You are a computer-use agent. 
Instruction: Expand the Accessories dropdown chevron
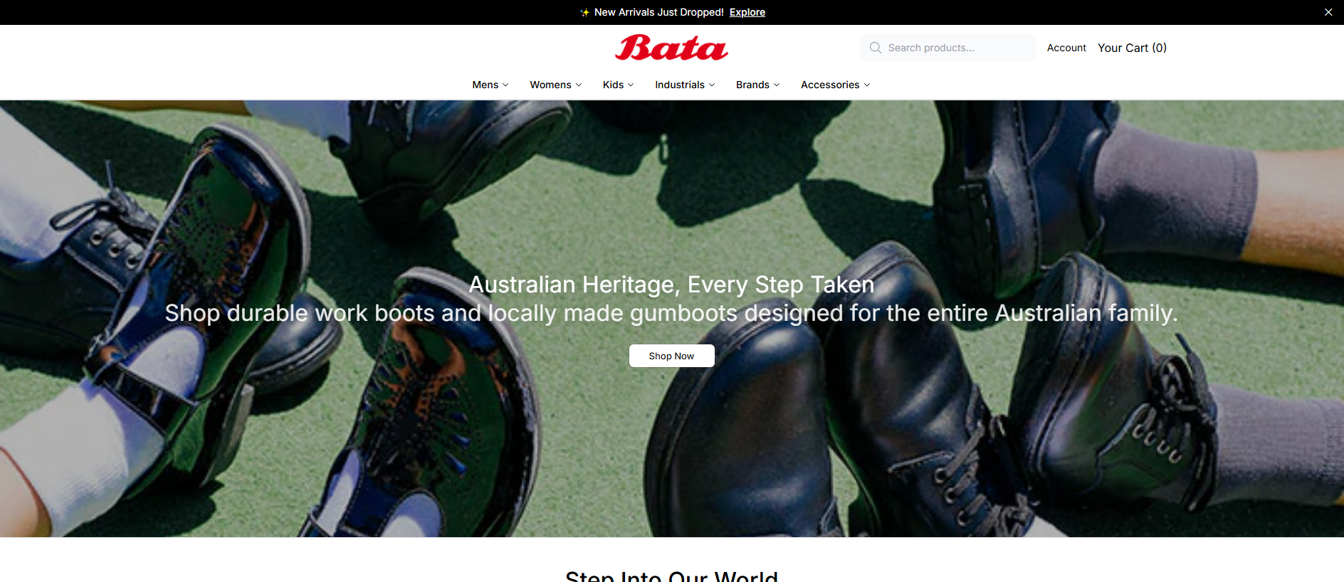click(x=867, y=85)
